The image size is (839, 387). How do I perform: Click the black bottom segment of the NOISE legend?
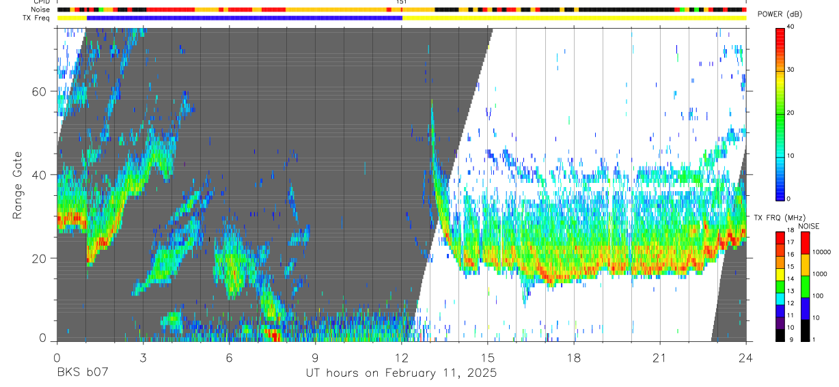click(x=805, y=330)
